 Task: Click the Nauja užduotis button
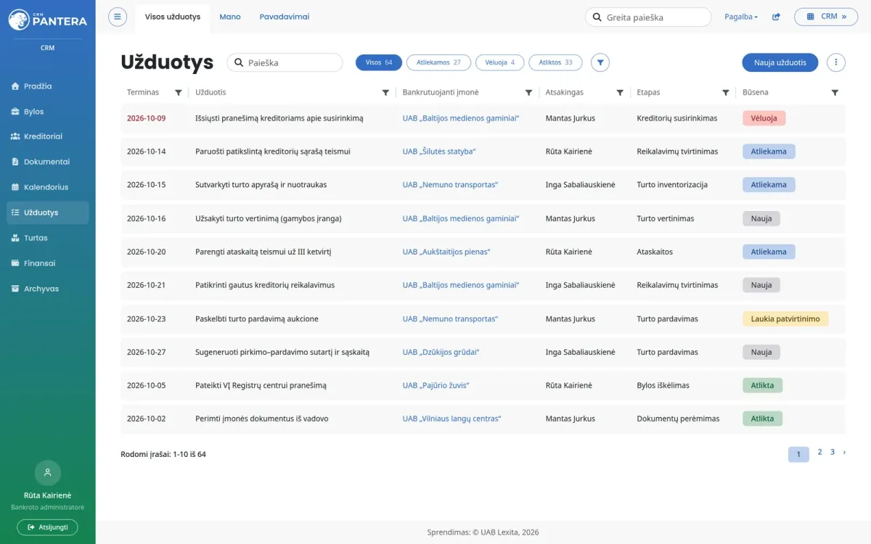point(780,62)
